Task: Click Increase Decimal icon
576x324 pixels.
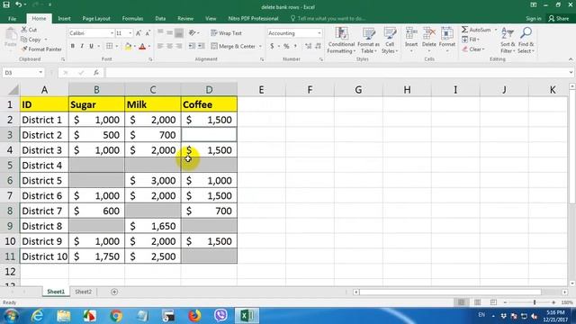Action: (308, 46)
